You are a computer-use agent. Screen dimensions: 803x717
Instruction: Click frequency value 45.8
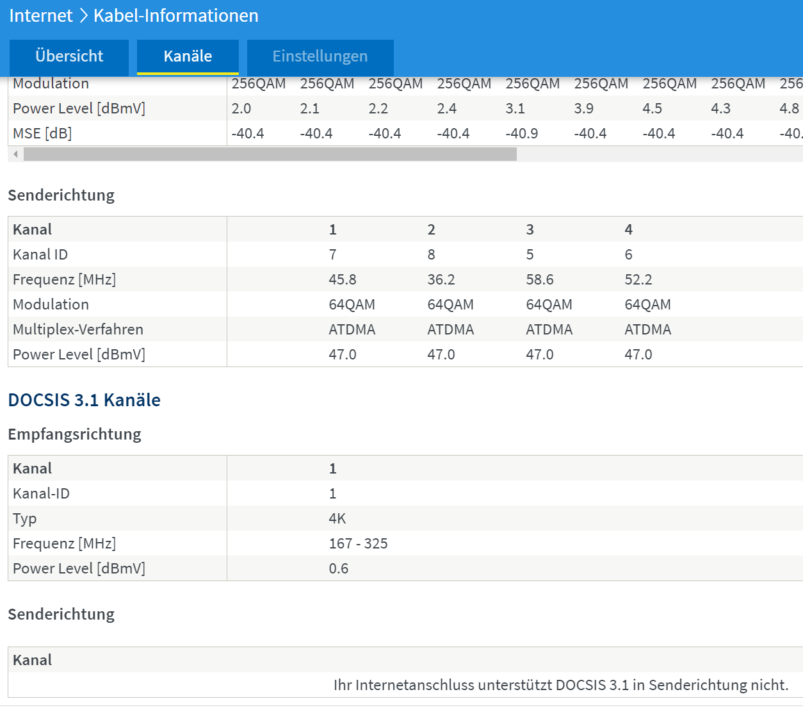click(343, 279)
